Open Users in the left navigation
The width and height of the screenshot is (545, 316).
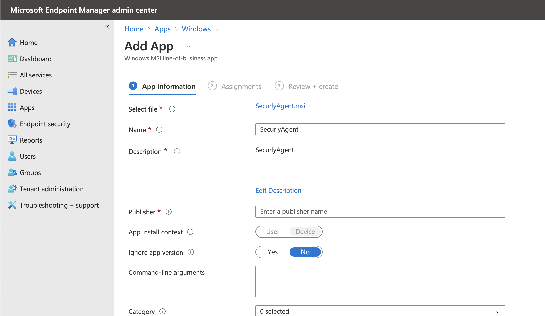pyautogui.click(x=28, y=156)
